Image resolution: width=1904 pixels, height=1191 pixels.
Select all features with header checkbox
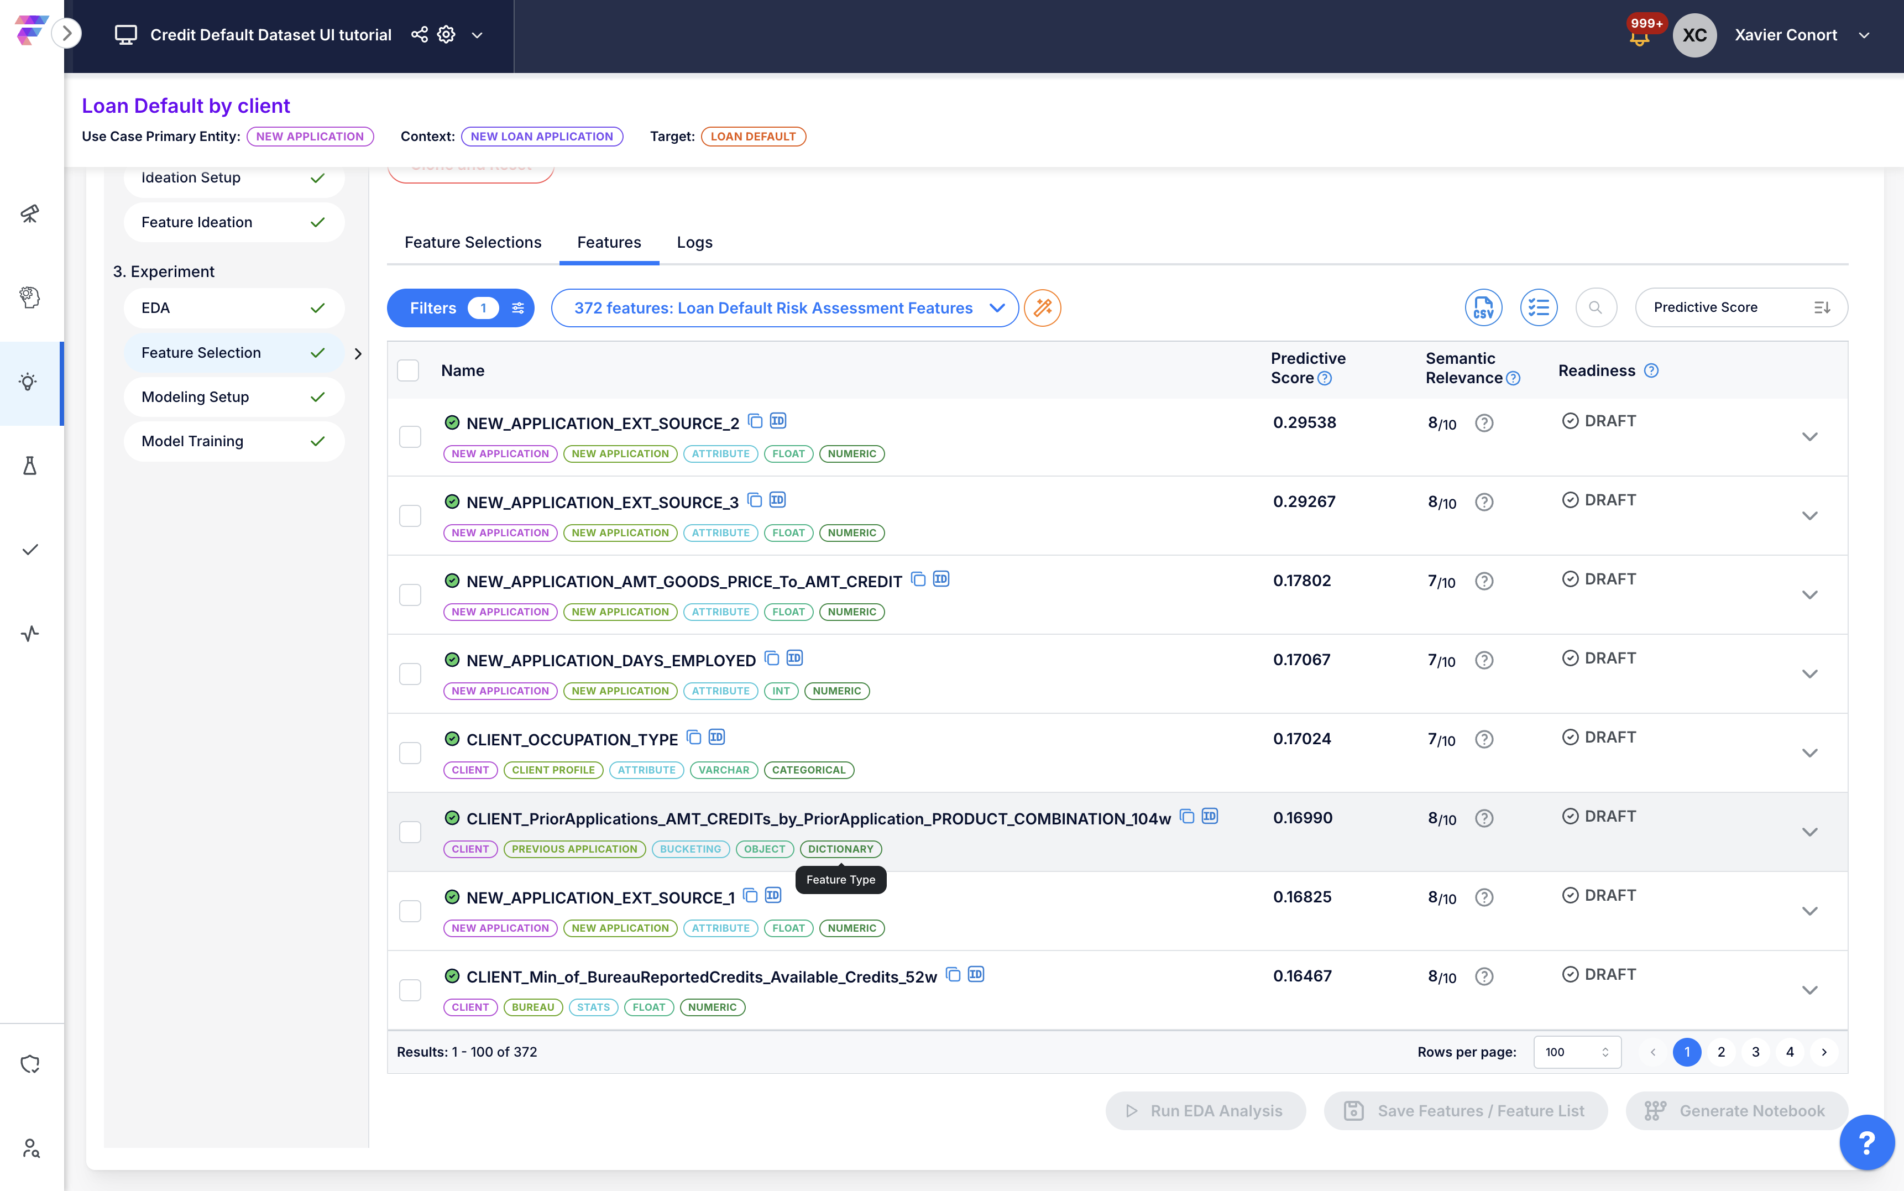[408, 370]
